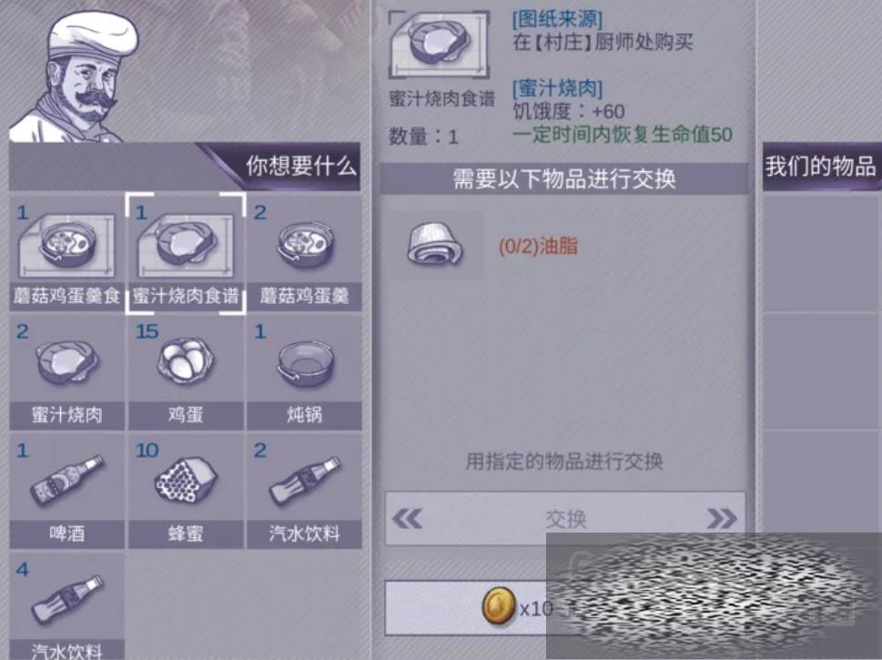Viewport: 882px width, 660px height.
Task: Click the 你想要什么 panel header
Action: tap(185, 167)
